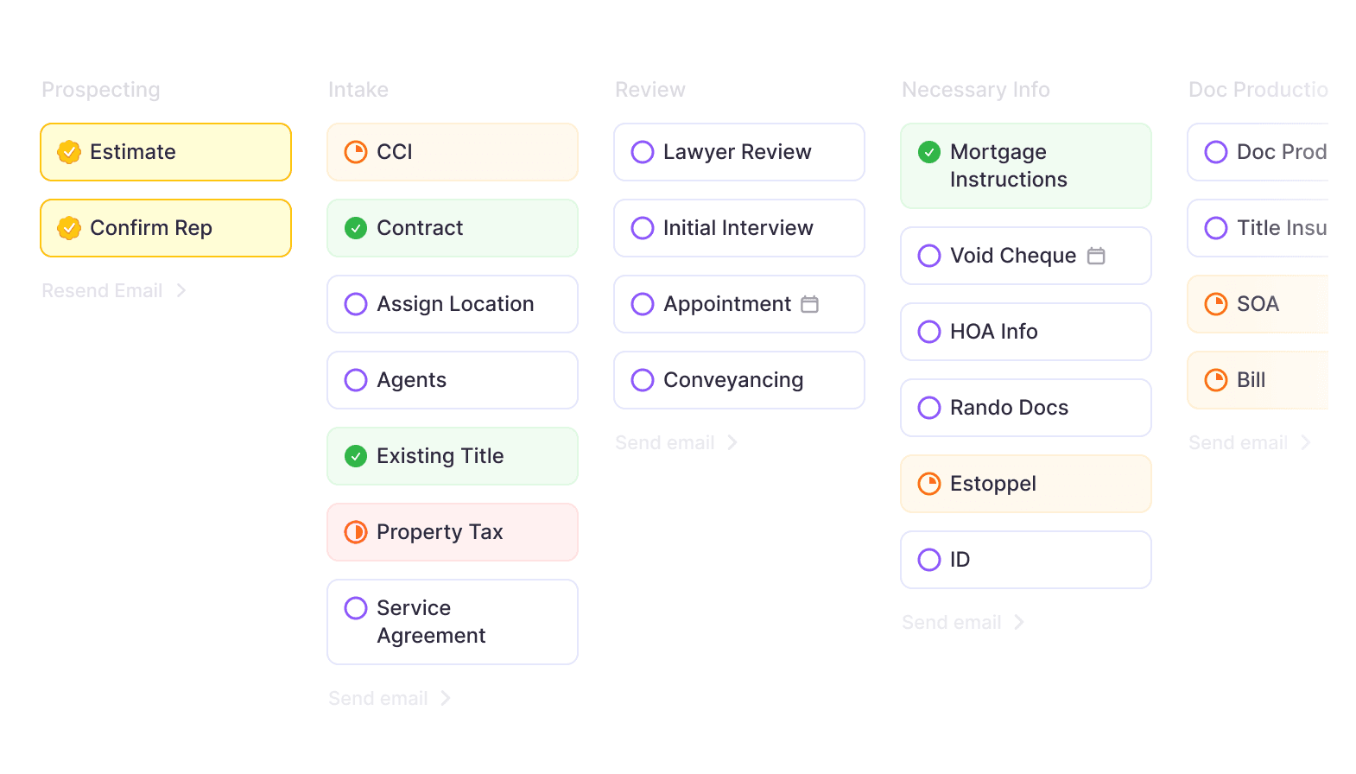The image size is (1356, 774).
Task: Click the Send email chevron under Intake
Action: [446, 698]
